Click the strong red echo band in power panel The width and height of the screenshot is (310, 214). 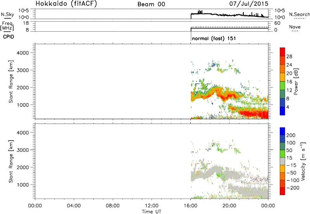point(254,114)
